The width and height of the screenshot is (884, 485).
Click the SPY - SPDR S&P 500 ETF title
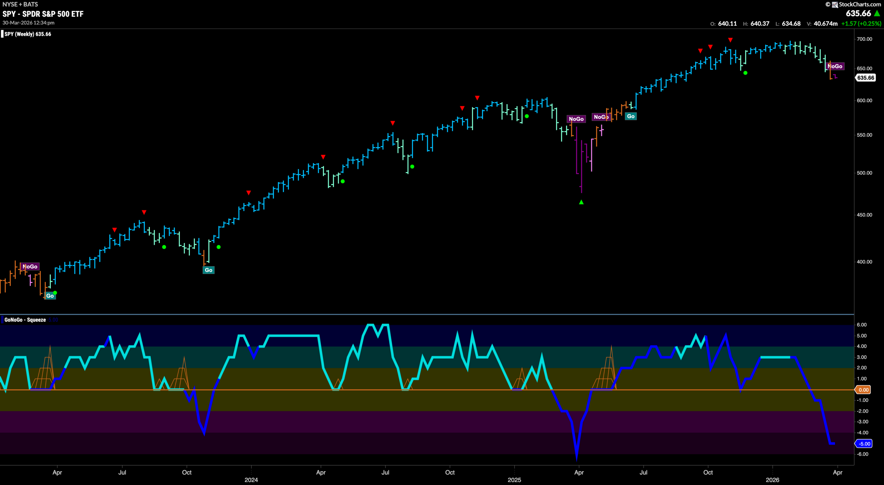pos(43,14)
